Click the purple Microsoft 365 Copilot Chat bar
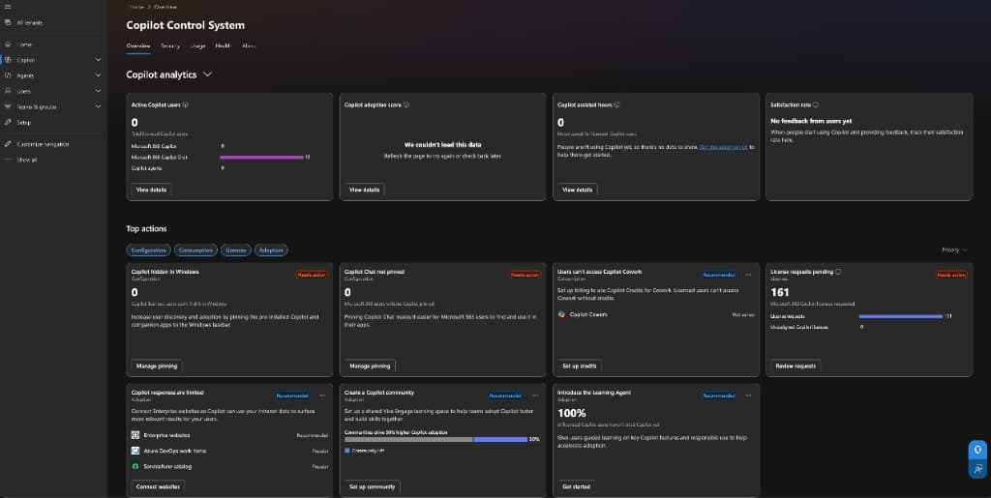The height and width of the screenshot is (498, 991). [x=261, y=158]
